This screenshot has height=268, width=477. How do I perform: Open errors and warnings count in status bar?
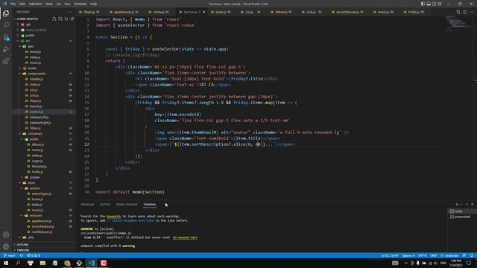34,255
